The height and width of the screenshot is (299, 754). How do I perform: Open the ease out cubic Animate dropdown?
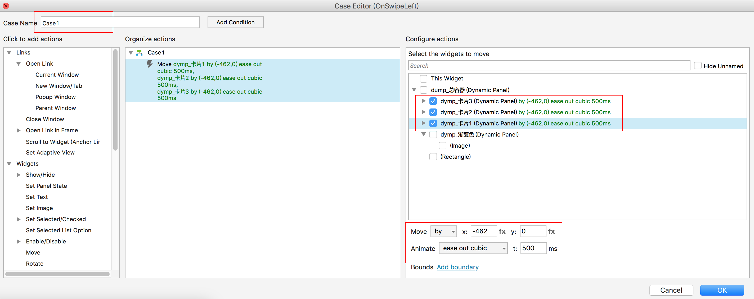473,248
